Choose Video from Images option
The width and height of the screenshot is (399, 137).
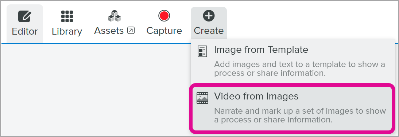(x=293, y=108)
